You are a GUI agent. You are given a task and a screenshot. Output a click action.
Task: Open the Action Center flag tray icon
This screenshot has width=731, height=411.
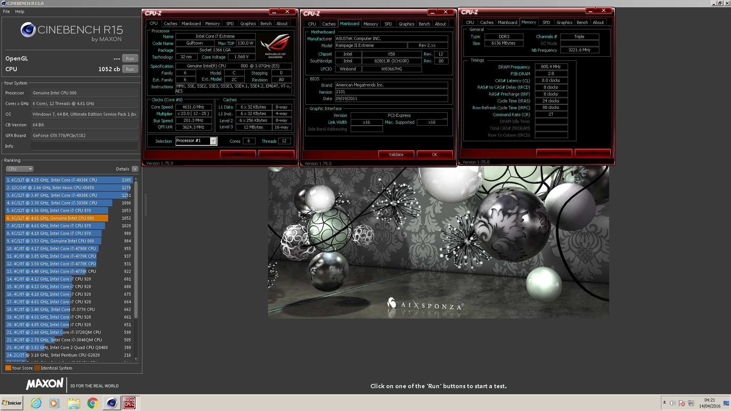[682, 403]
